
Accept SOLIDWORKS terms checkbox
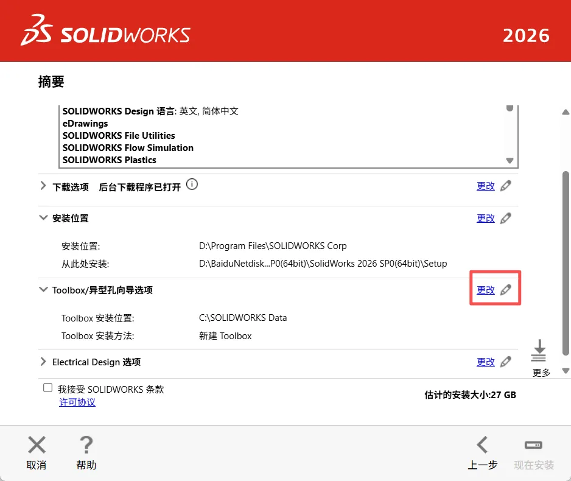[x=47, y=387]
